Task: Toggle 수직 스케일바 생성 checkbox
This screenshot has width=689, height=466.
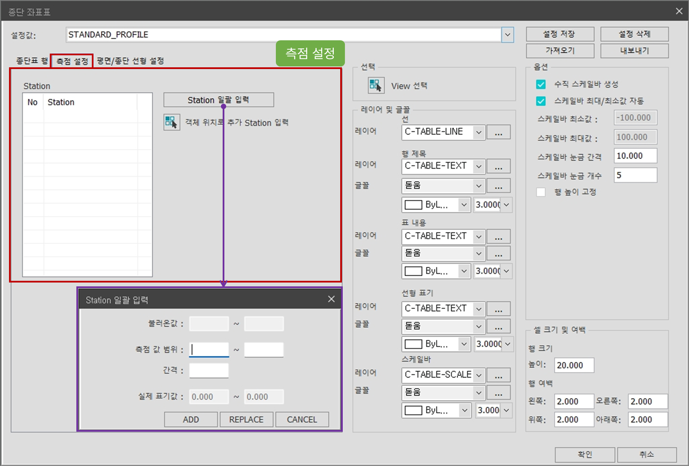Action: (541, 84)
